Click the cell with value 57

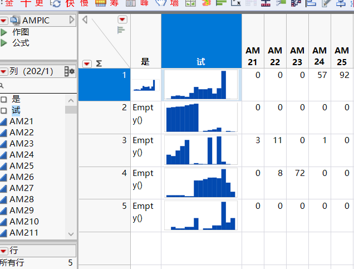pyautogui.click(x=319, y=85)
